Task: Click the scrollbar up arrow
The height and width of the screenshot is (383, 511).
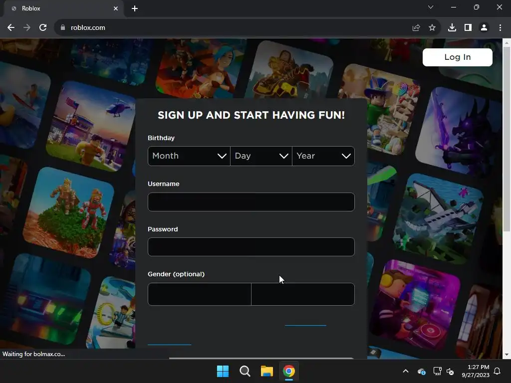Action: 507,43
